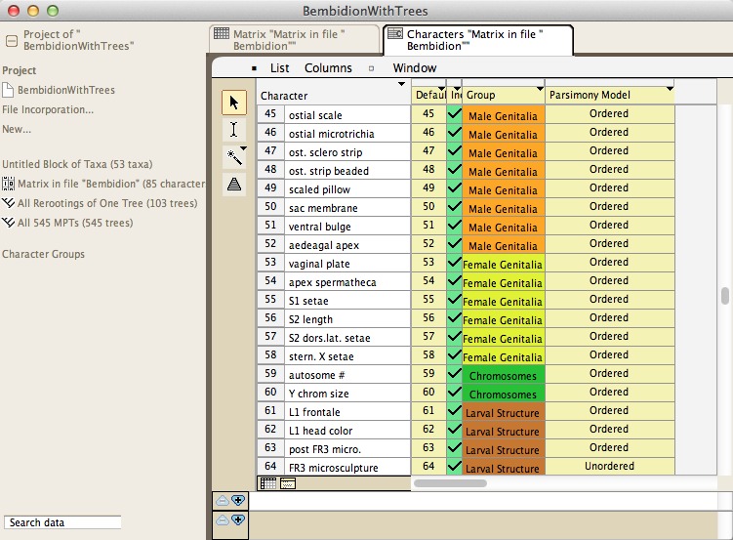Open the Group column dropdown arrow

(540, 89)
